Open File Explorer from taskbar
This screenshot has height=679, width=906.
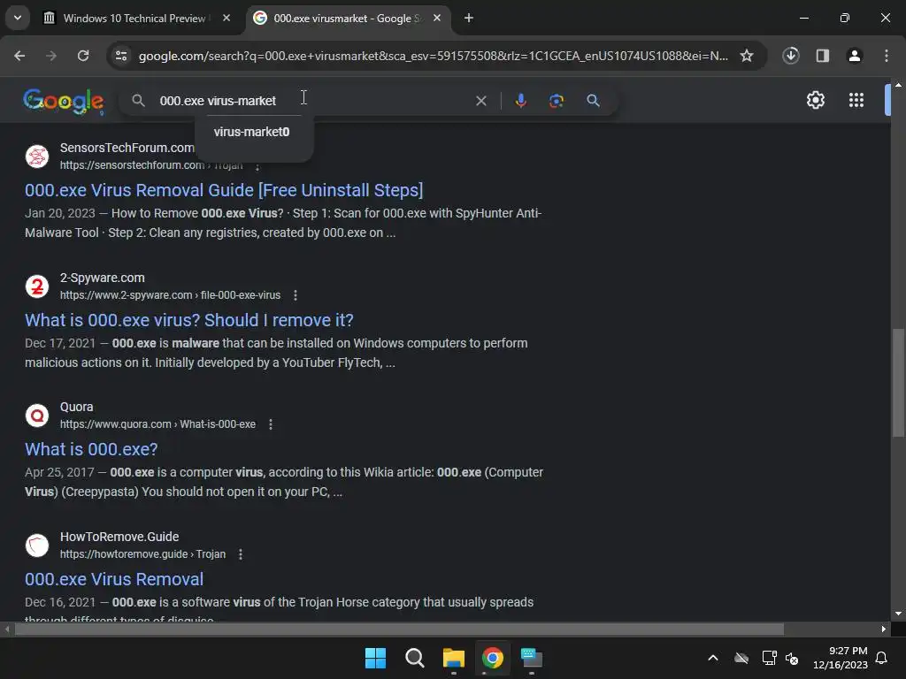click(x=454, y=658)
